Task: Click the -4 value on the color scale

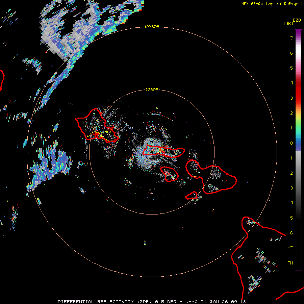Action: [290, 203]
